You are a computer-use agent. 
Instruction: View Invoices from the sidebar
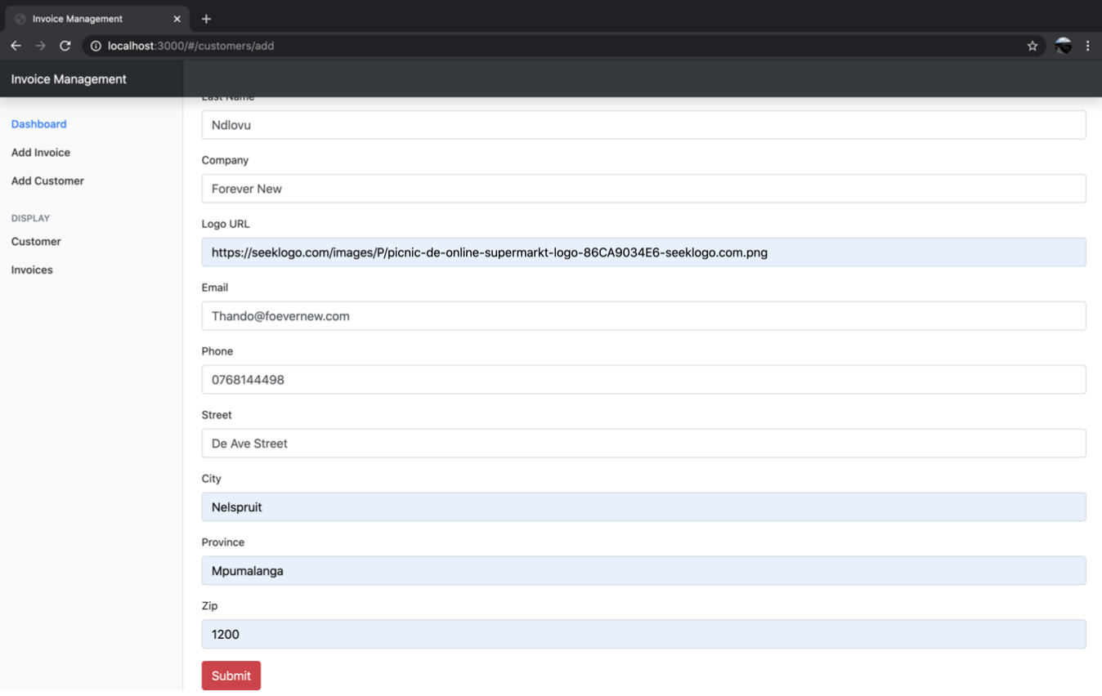tap(31, 270)
